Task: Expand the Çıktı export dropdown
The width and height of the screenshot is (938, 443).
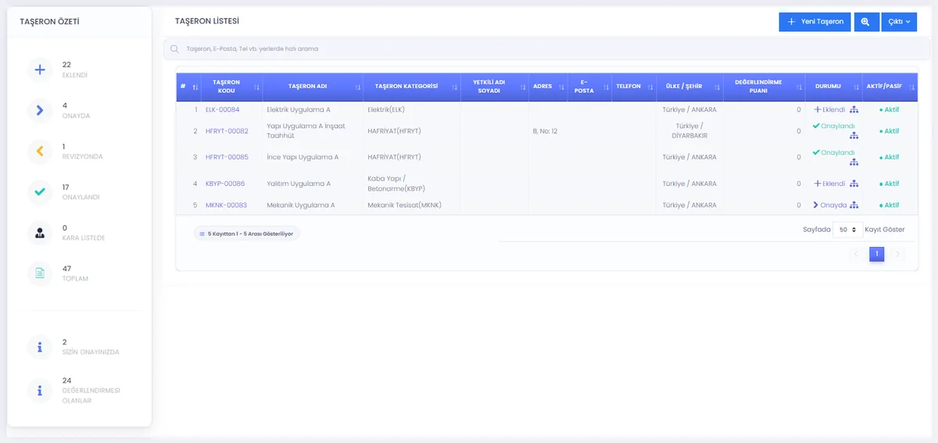Action: (899, 22)
